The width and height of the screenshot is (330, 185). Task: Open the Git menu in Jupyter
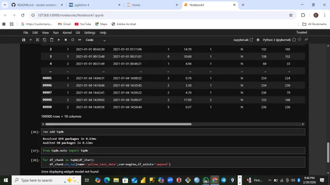click(78, 32)
